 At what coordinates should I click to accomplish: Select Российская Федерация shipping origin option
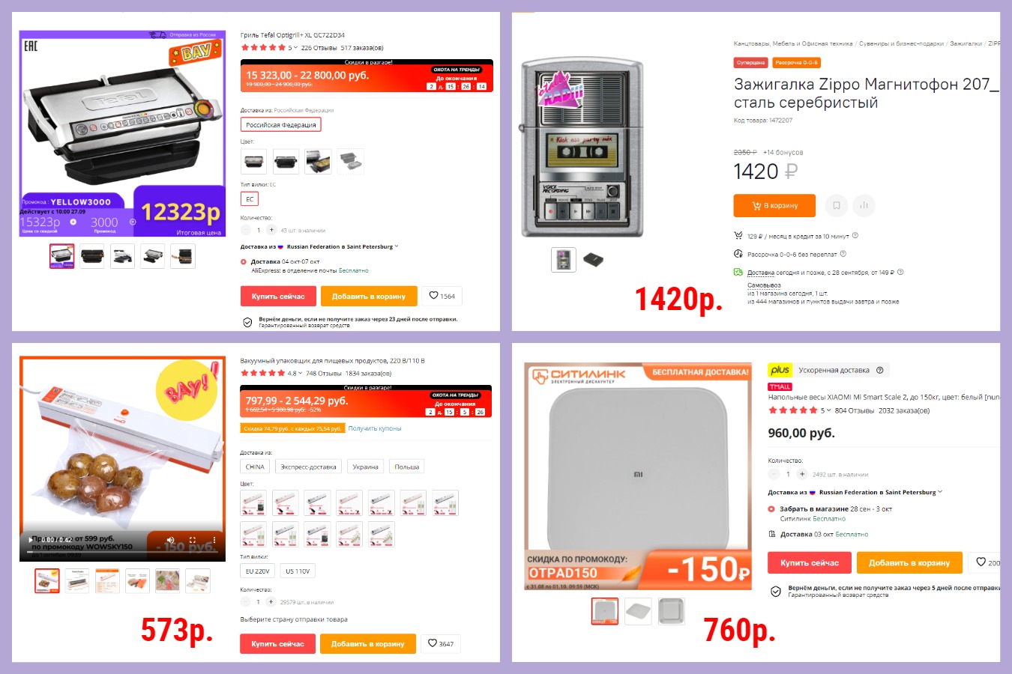pyautogui.click(x=281, y=124)
